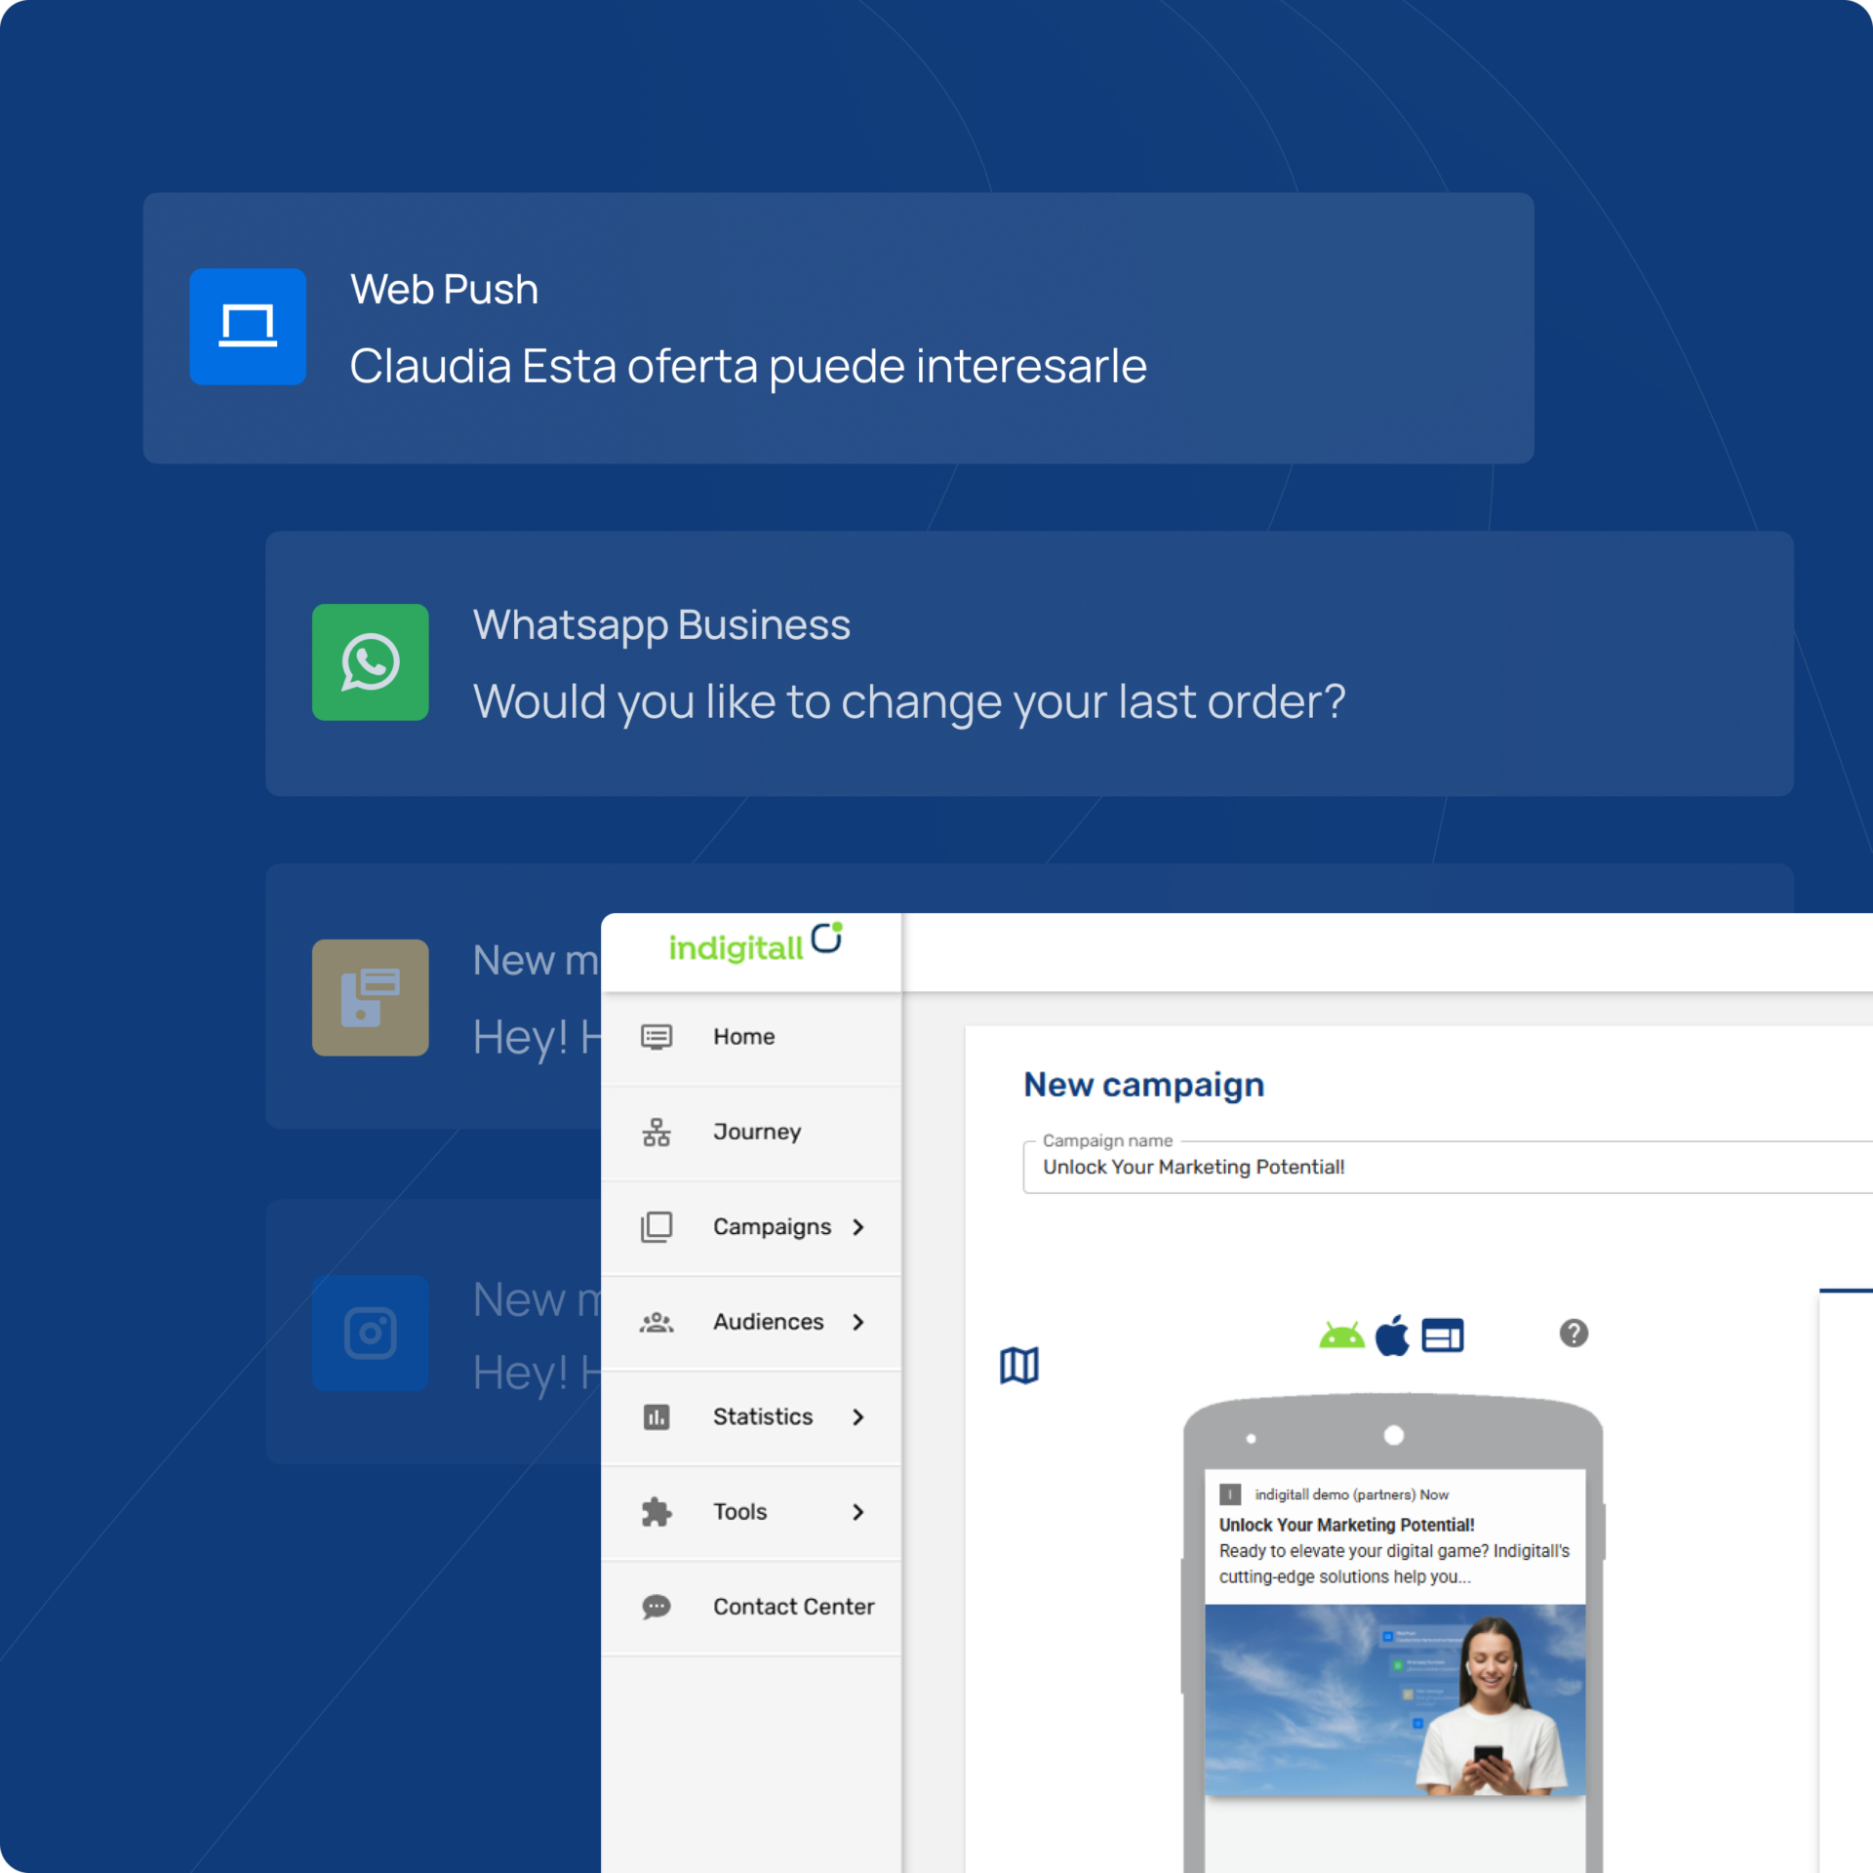Click the notification preview image thumbnail
The height and width of the screenshot is (1873, 1873).
coord(1394,1699)
